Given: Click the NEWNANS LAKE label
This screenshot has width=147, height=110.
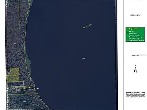Looking at the screenshot, I should point(87,26).
